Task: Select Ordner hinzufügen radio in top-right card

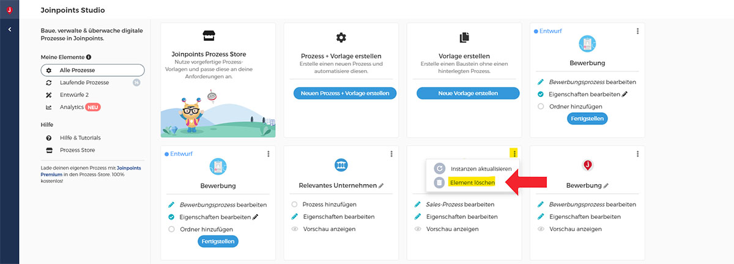Action: [x=541, y=106]
